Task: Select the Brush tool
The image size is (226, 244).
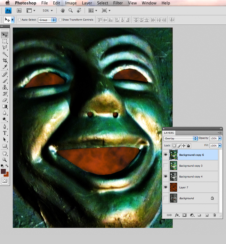Action: coord(5,81)
